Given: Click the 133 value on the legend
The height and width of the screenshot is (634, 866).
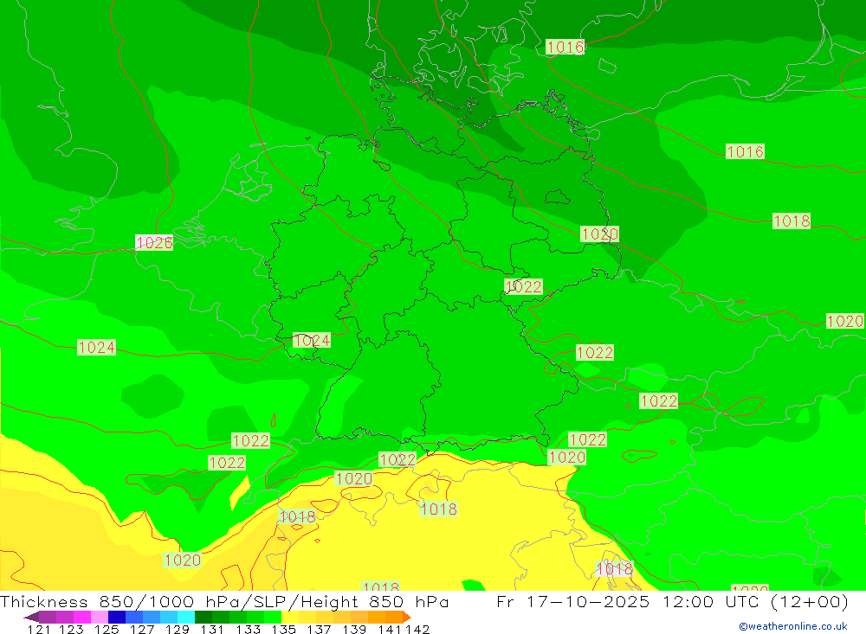Looking at the screenshot, I should [248, 629].
